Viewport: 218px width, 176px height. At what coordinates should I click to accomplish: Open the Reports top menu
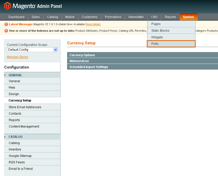pos(170,17)
